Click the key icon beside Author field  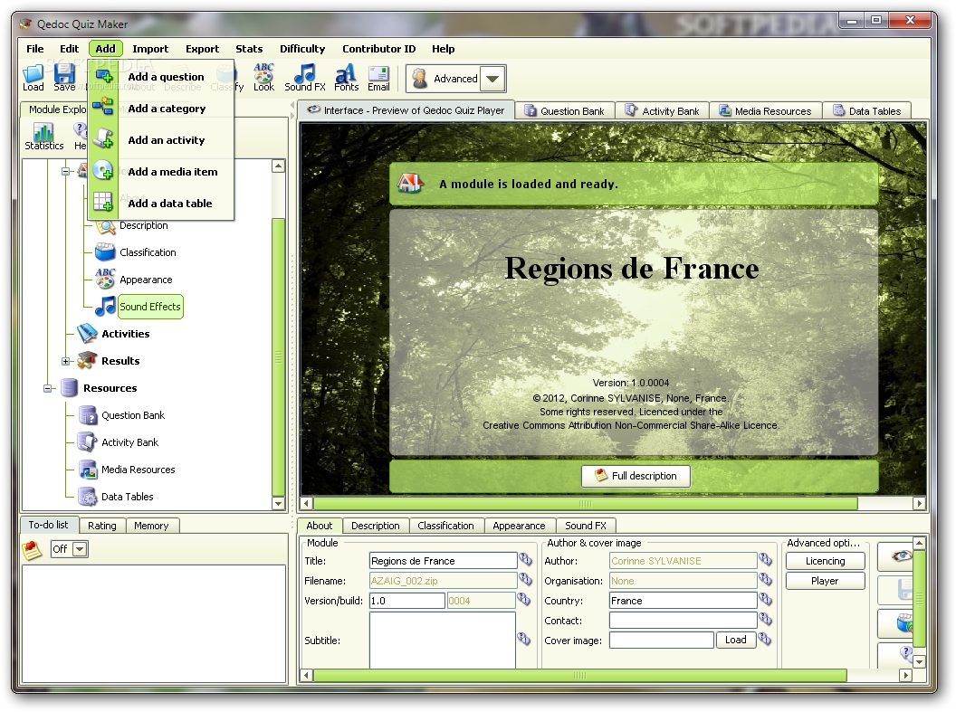[766, 559]
